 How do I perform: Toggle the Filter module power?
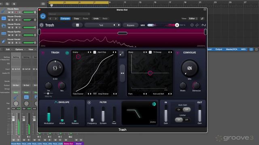pos(89,102)
